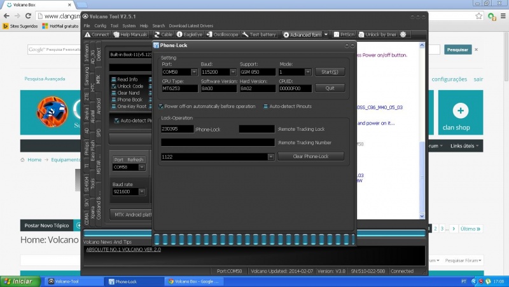Expand Links úteis forum menu
This screenshot has width=509, height=287.
click(464, 146)
